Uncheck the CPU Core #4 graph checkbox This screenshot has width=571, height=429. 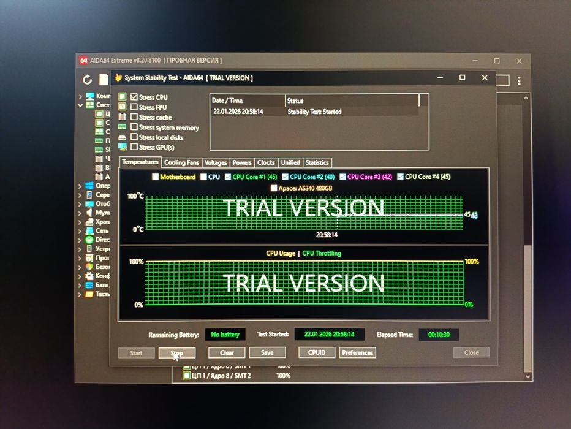[x=400, y=177]
